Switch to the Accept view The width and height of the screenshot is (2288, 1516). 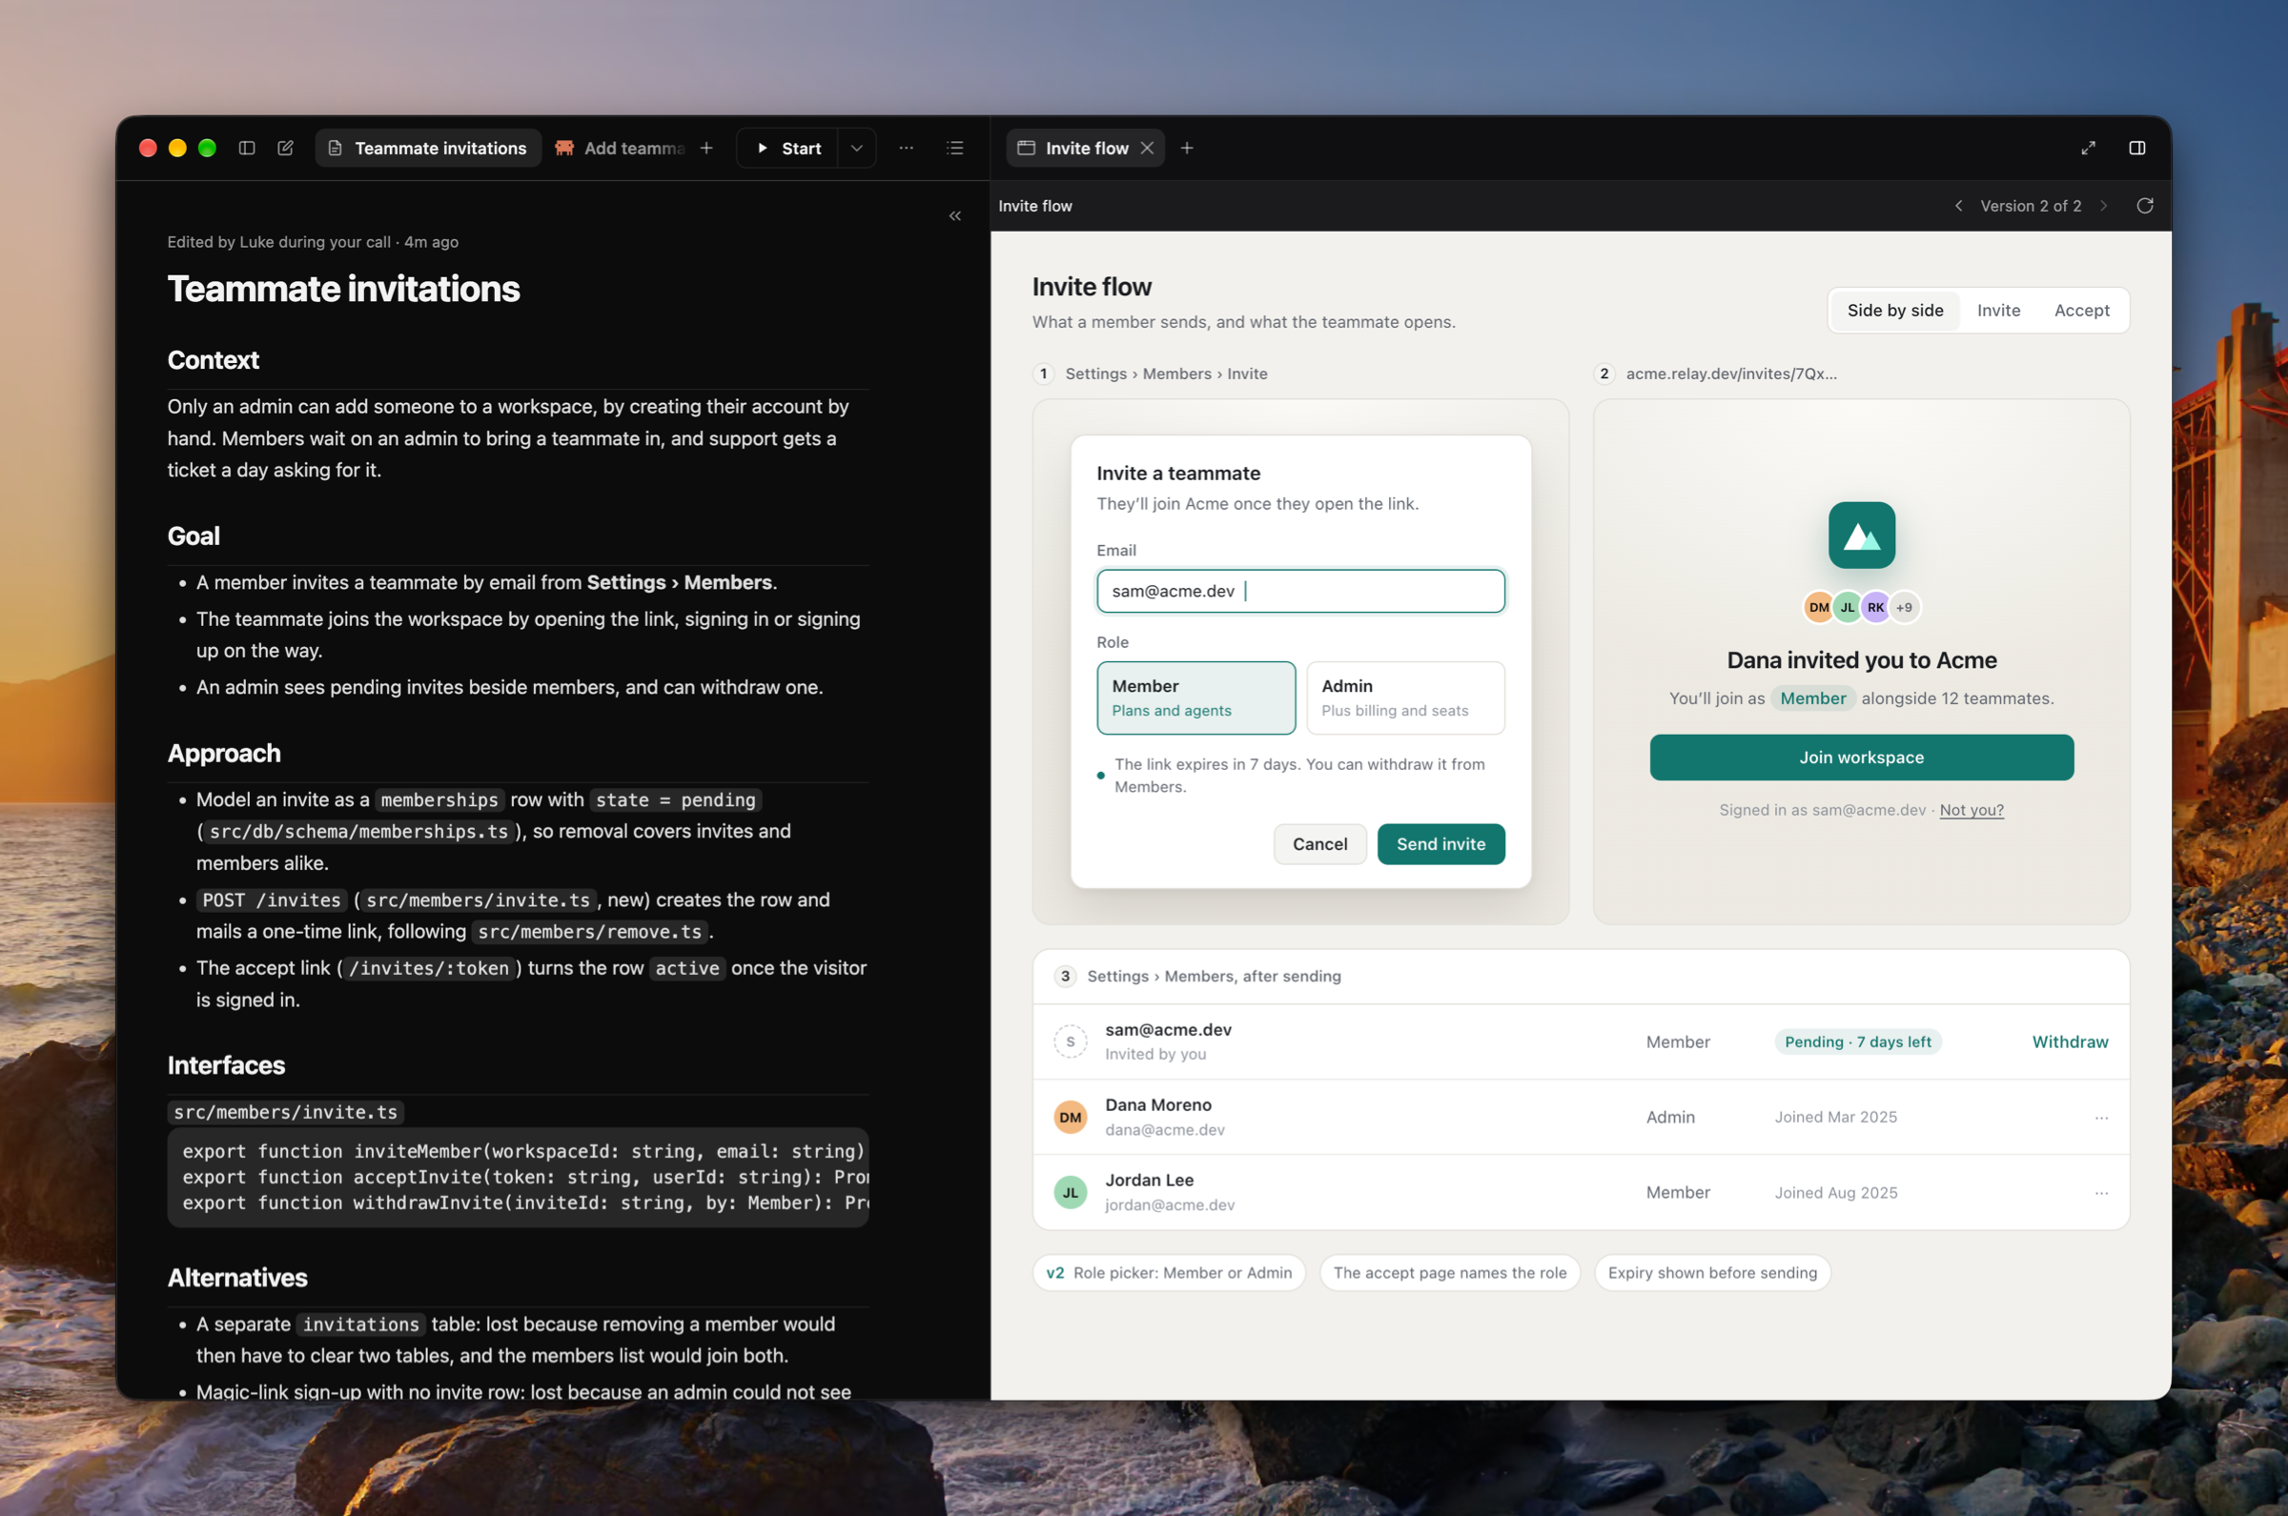point(2081,311)
